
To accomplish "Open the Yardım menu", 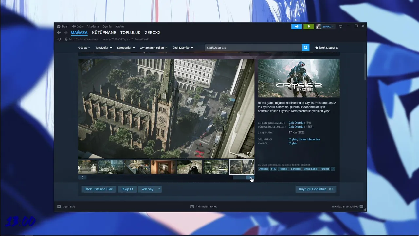I will [x=119, y=27].
